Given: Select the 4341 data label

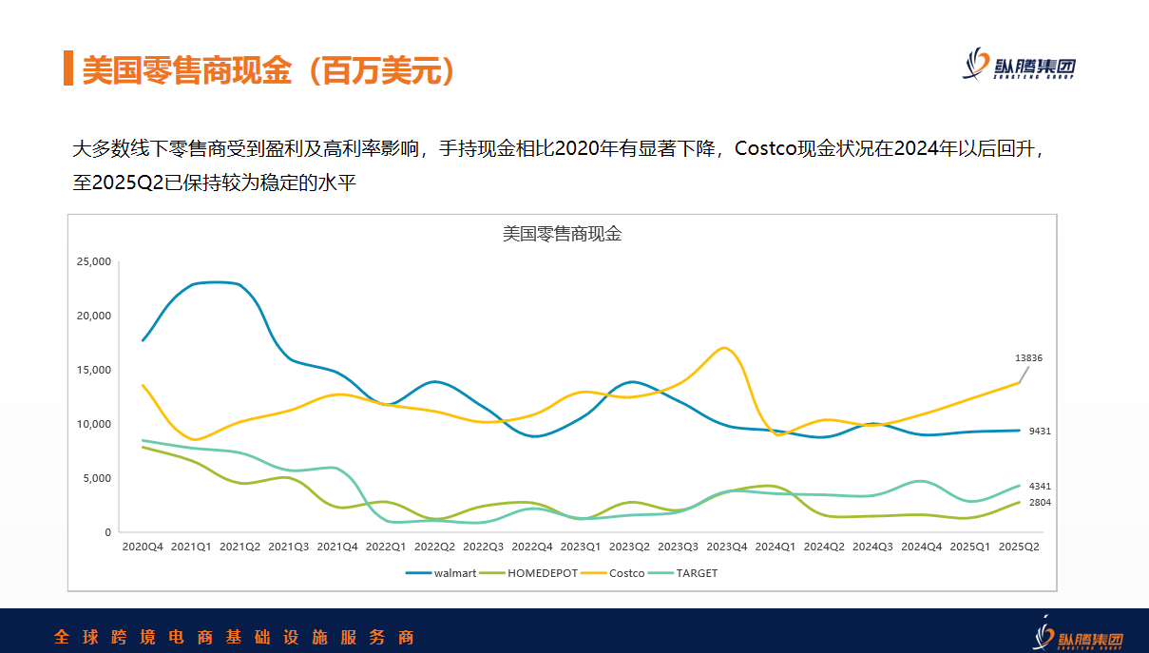Looking at the screenshot, I should click(x=1040, y=487).
